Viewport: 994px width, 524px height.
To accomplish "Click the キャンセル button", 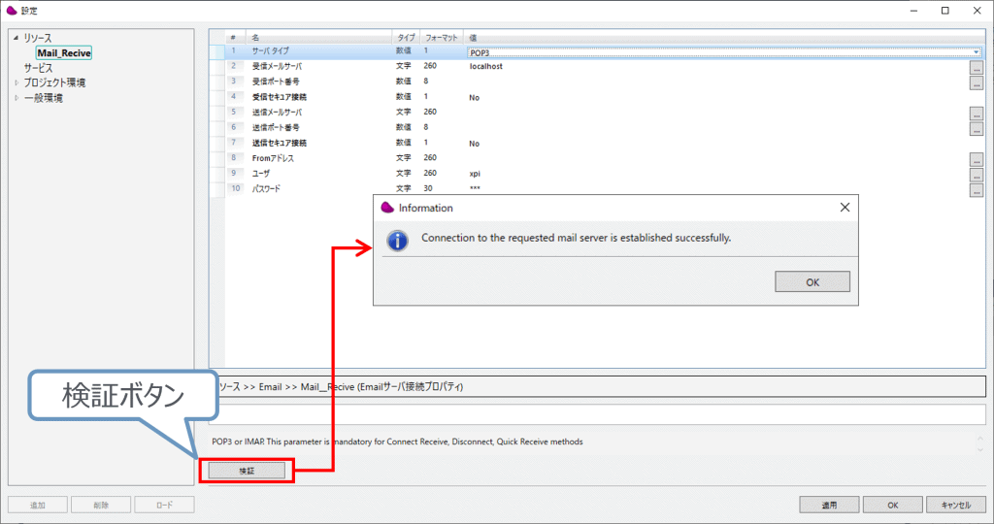I will 956,505.
